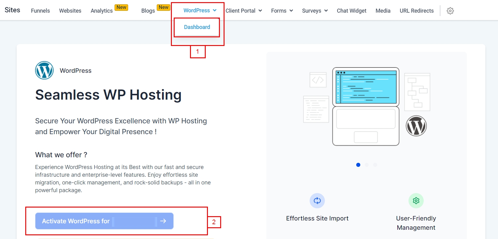Expand the Client Portal dropdown
Viewport: 498px width, 239px height.
244,11
